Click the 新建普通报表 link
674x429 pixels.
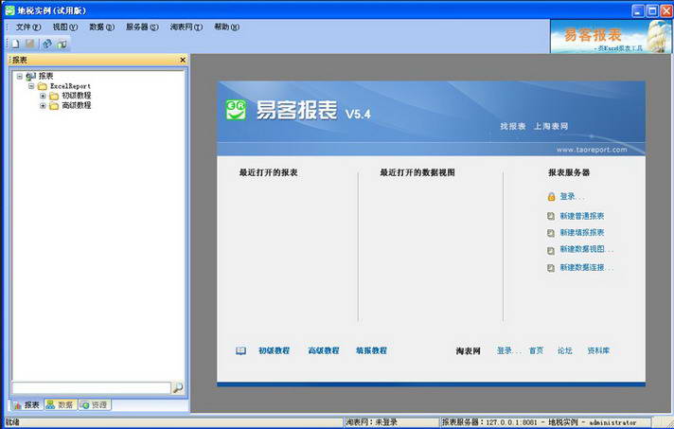pos(582,216)
